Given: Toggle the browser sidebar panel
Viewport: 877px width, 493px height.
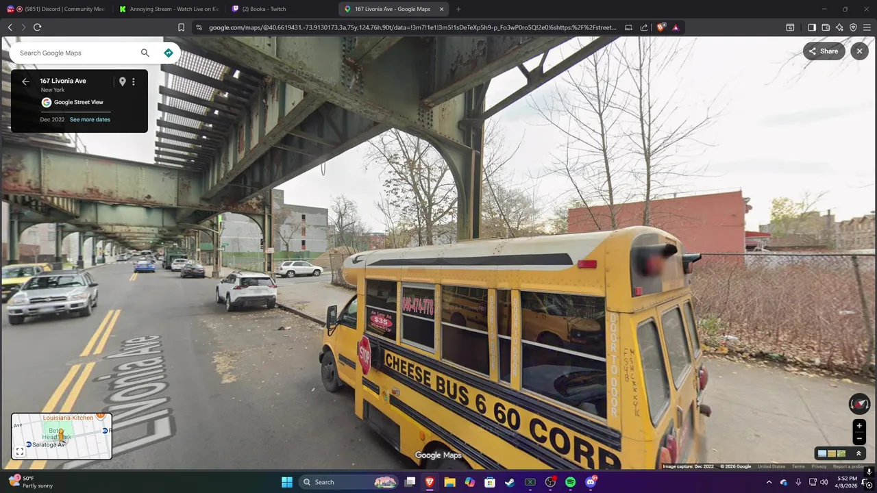Looking at the screenshot, I should (812, 27).
